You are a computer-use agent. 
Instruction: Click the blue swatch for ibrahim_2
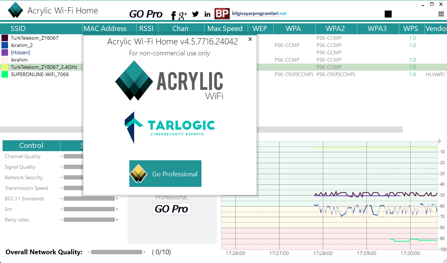coord(5,45)
